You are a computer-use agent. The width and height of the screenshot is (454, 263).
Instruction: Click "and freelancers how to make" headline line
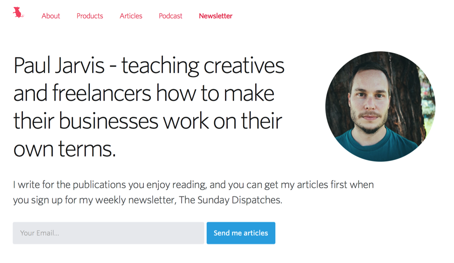tap(143, 94)
